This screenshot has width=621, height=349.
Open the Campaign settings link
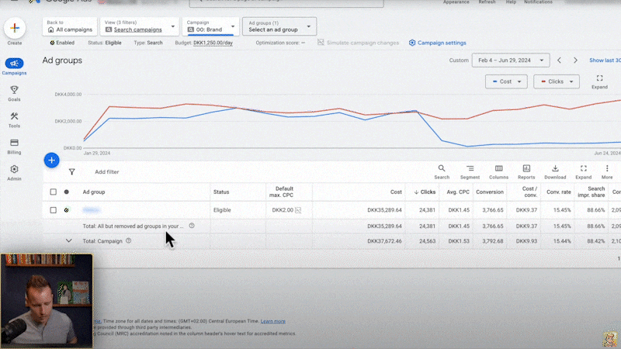coord(438,43)
